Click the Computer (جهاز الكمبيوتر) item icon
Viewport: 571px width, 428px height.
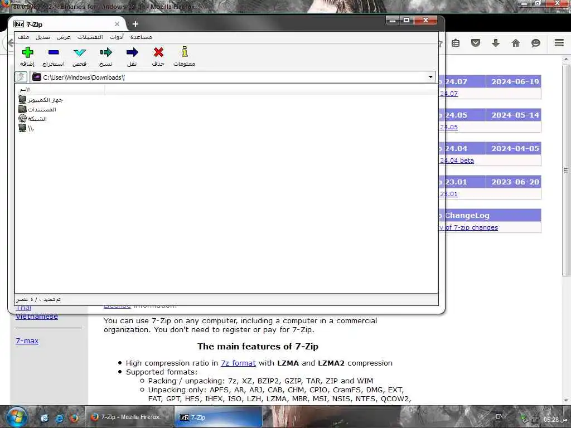(22, 99)
